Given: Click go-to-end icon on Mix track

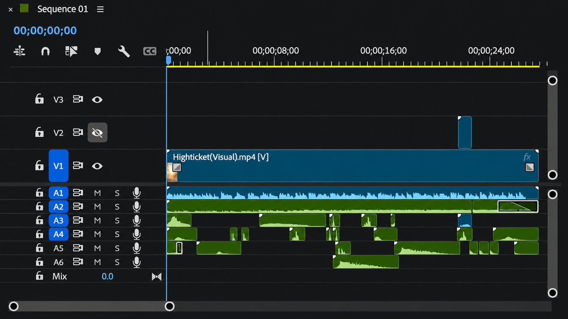Looking at the screenshot, I should 157,277.
